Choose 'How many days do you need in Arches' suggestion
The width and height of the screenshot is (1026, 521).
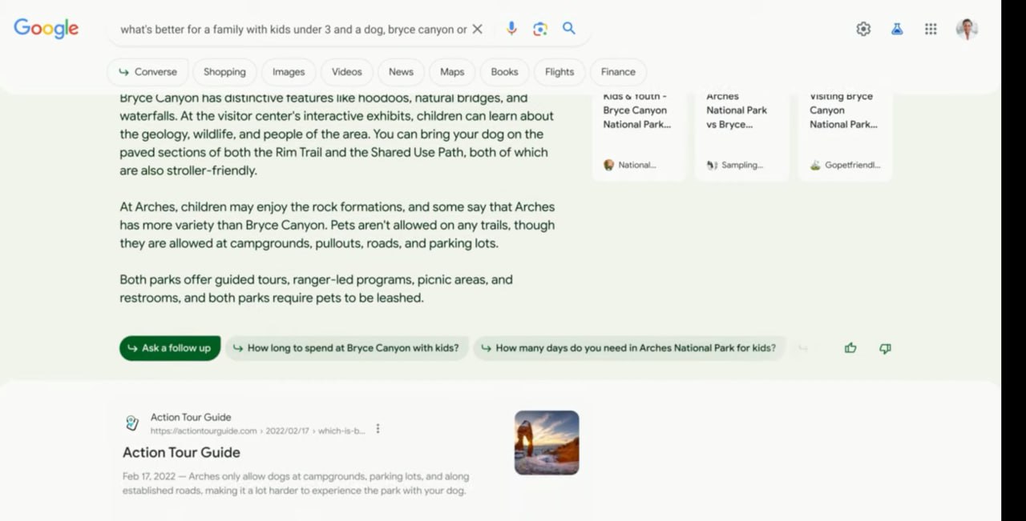629,348
